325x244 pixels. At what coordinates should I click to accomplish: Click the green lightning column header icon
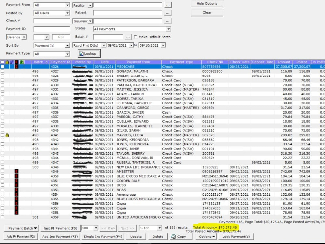point(21,62)
